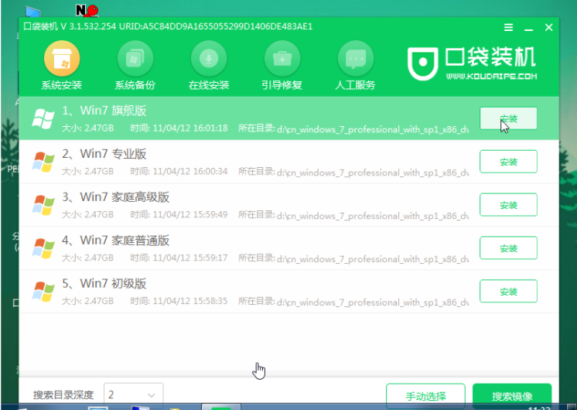
Task: Click the WWW.KOUDAIPE.COM website text
Action: pyautogui.click(x=491, y=76)
